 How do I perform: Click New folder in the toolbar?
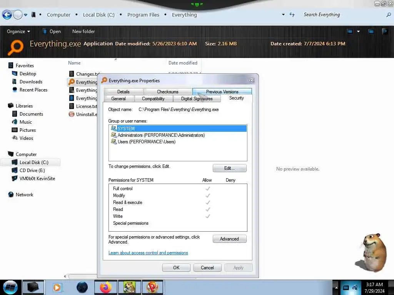pos(83,31)
